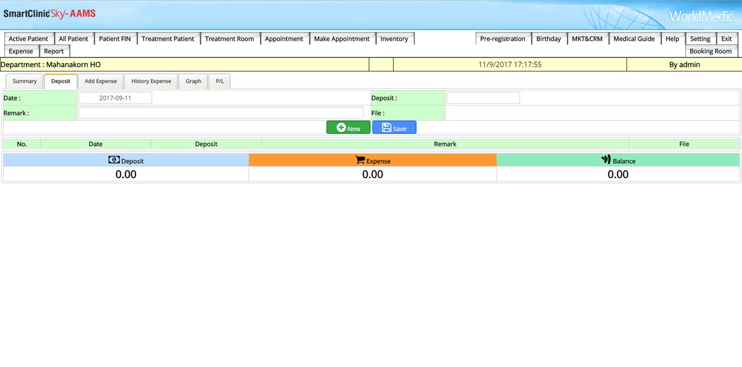Viewport: 742px width, 367px height.
Task: Open the Report menu
Action: coord(54,51)
